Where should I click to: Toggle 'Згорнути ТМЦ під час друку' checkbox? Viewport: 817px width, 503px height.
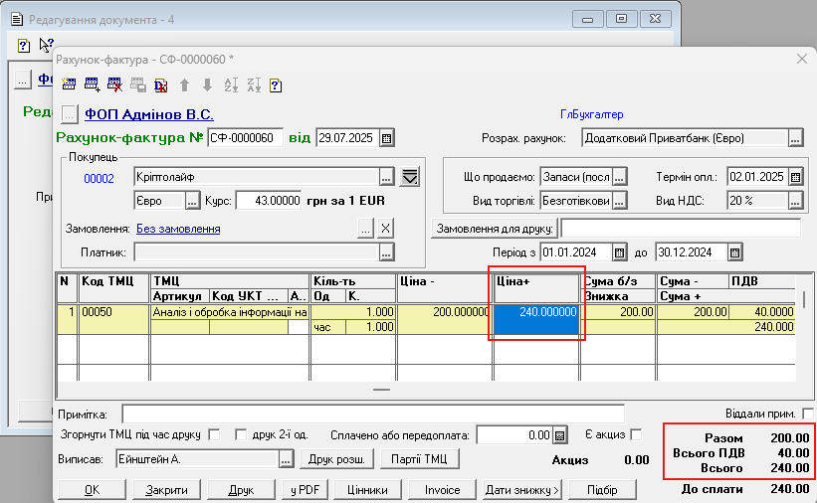(214, 434)
